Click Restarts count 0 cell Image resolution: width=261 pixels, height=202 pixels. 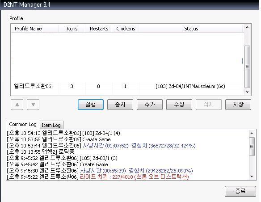click(x=98, y=86)
